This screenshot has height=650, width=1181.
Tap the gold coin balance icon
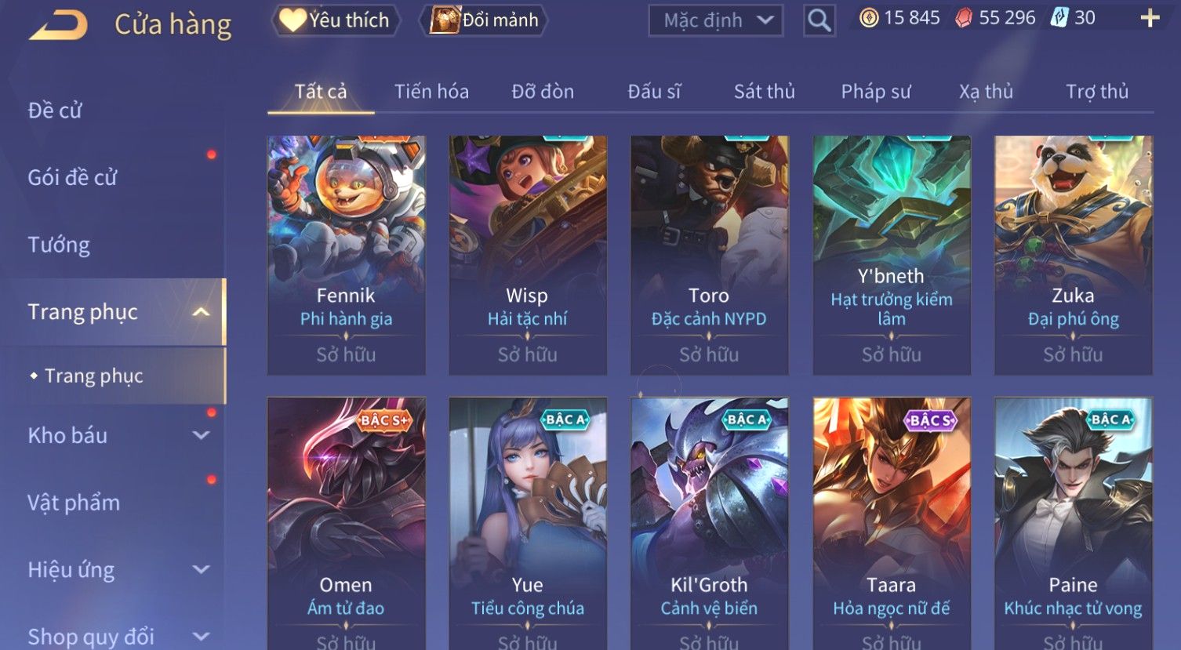click(x=869, y=18)
